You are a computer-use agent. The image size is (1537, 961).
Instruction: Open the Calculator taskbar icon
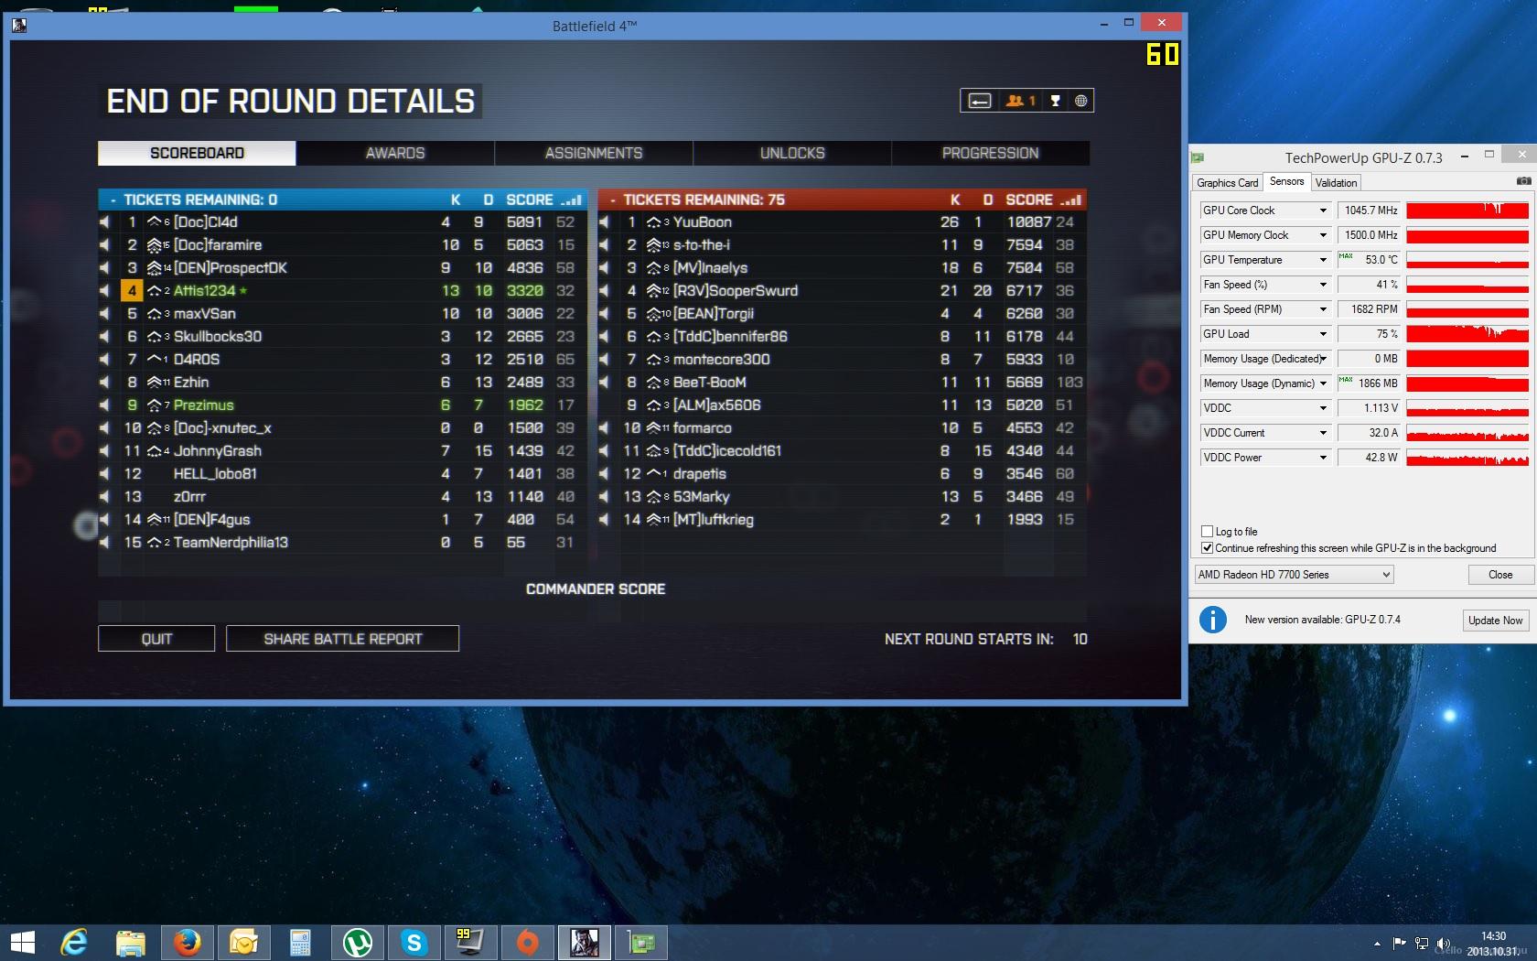[300, 943]
